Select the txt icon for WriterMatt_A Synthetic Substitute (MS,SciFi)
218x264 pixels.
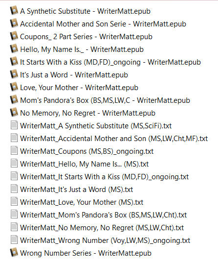click(14, 125)
